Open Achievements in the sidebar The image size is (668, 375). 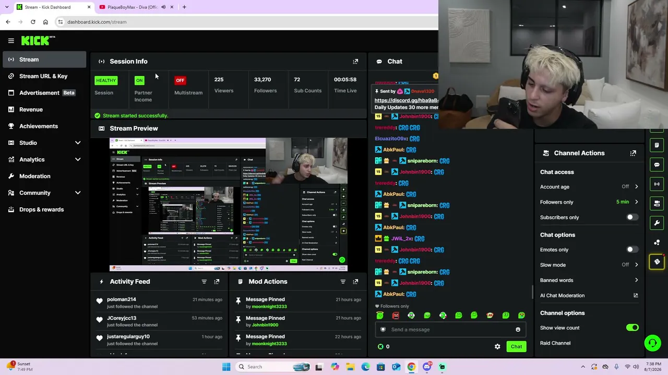[x=44, y=126]
